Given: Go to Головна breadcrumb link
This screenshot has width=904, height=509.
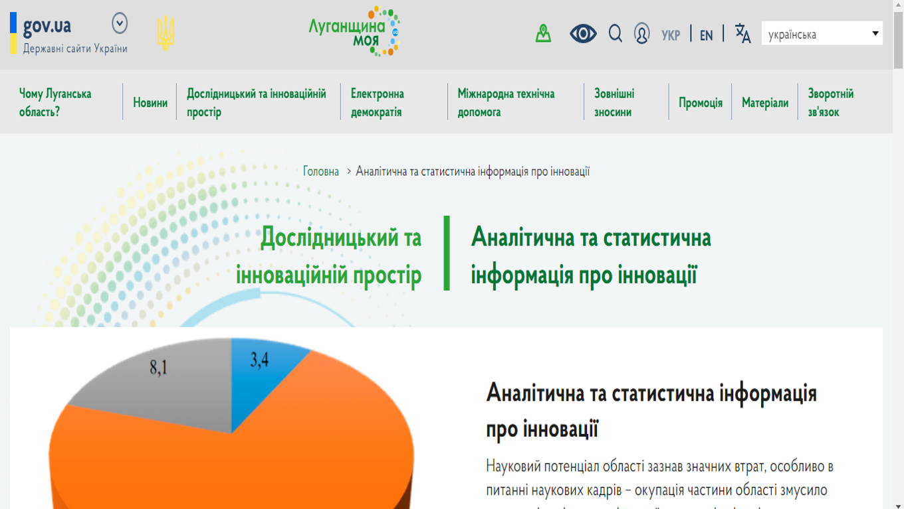Looking at the screenshot, I should (x=321, y=172).
